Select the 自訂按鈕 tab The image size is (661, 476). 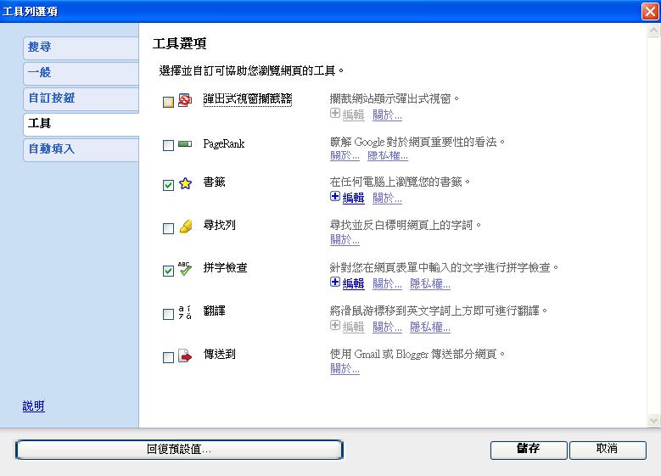(x=81, y=98)
